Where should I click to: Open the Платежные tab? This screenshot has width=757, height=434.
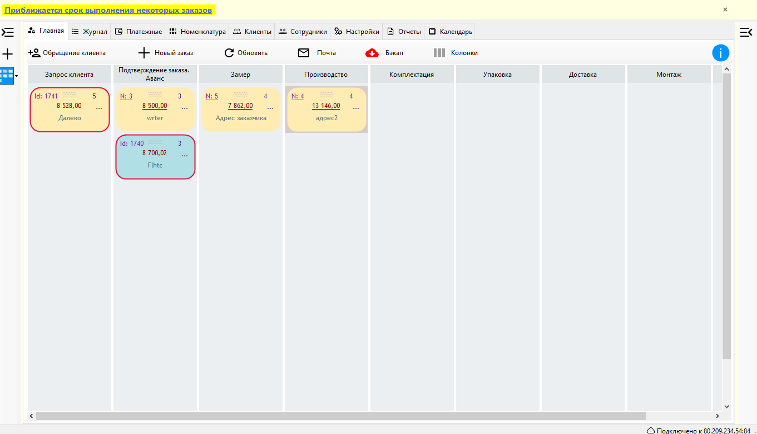pyautogui.click(x=138, y=32)
